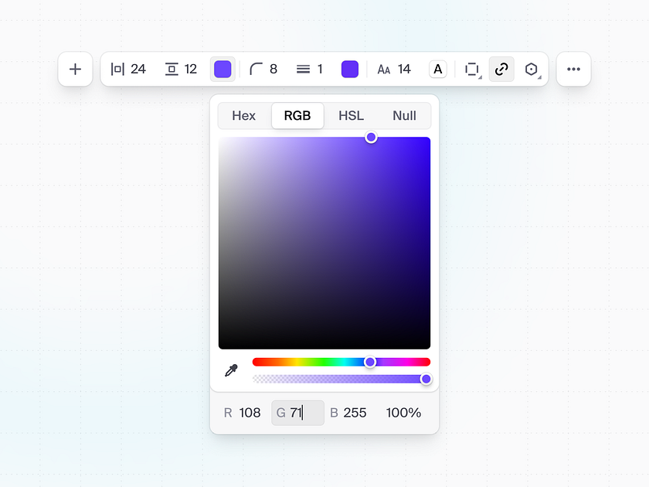Toggle the link/chain icon in toolbar

pos(501,69)
